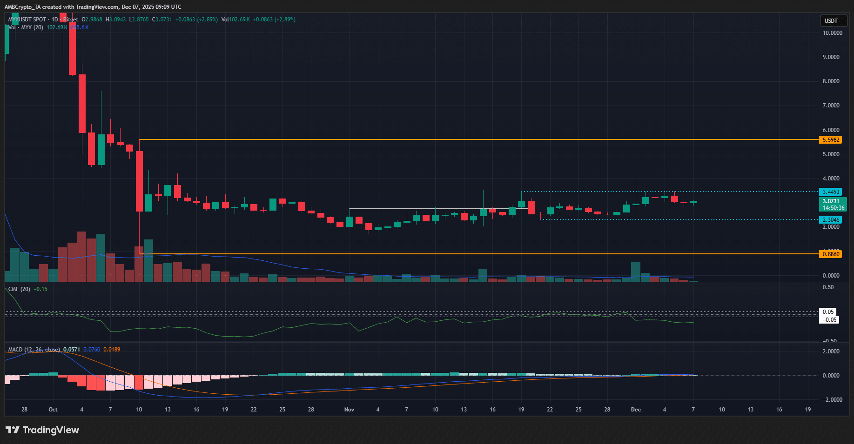Click the Nov label on the time axis
The image size is (854, 444).
tap(349, 410)
